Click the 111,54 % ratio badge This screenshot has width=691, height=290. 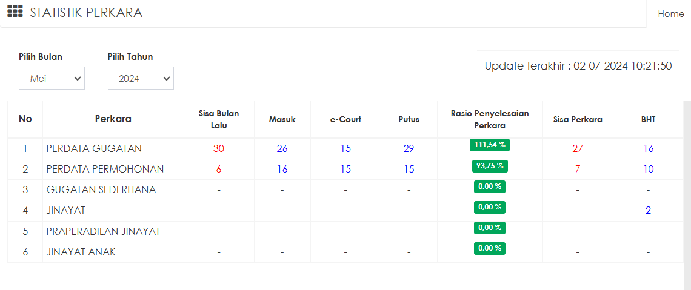(489, 145)
